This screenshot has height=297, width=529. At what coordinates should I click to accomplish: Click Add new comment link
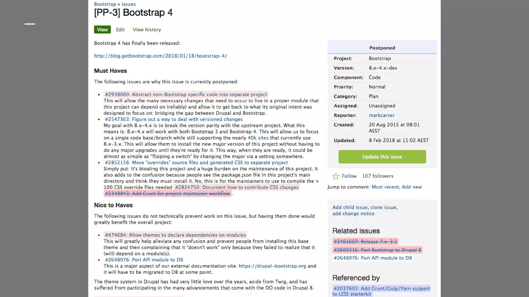point(411,187)
